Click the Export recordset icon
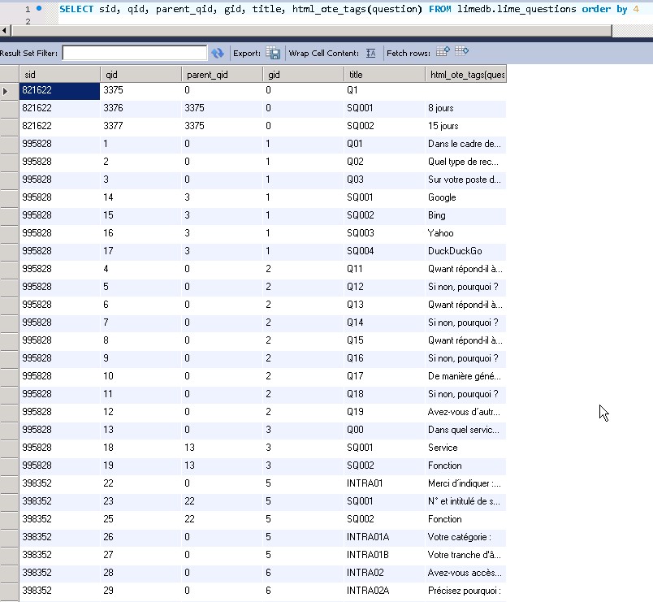Image resolution: width=653 pixels, height=602 pixels. [274, 53]
